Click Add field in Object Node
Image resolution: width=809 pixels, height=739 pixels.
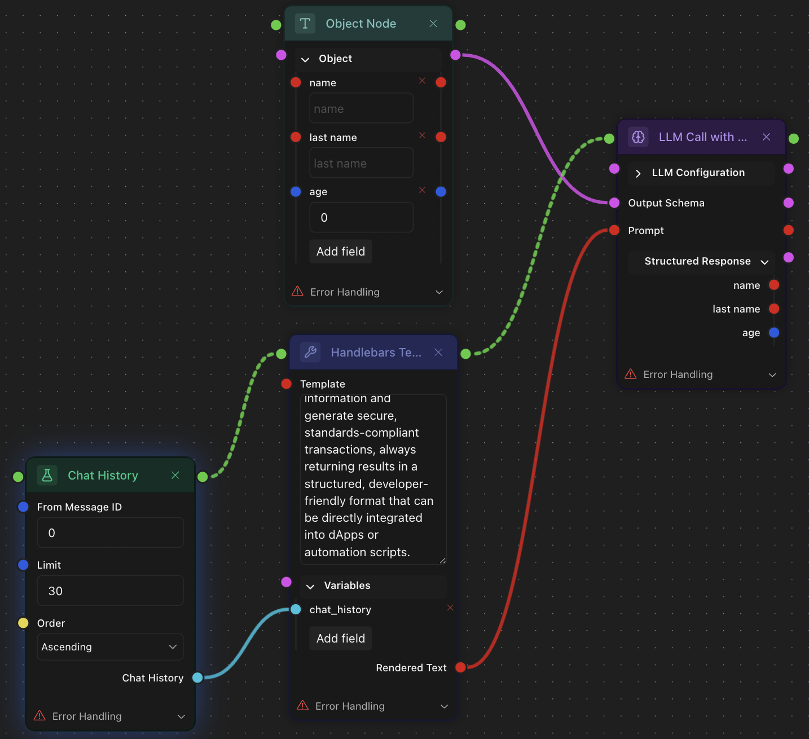340,252
